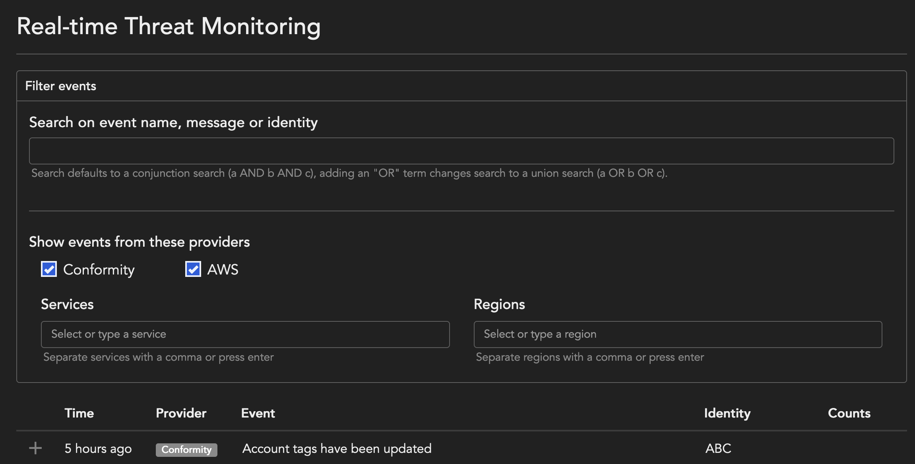This screenshot has height=464, width=915.
Task: Click the Conformity provider badge
Action: point(186,449)
